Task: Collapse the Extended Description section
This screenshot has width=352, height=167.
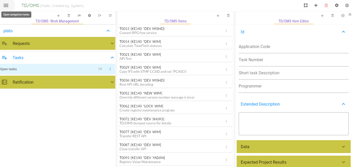Action: tap(343, 104)
